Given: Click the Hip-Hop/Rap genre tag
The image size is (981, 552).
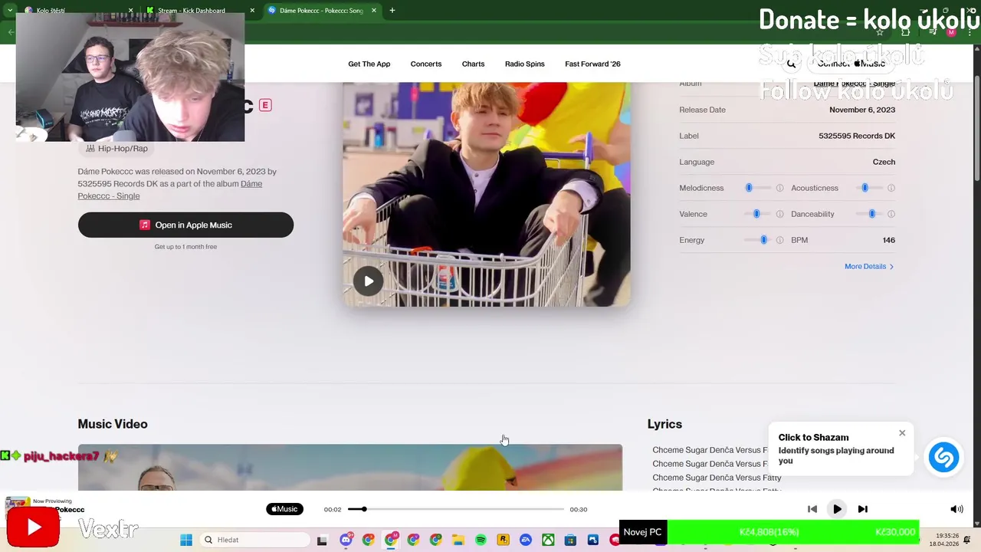Looking at the screenshot, I should pyautogui.click(x=116, y=148).
